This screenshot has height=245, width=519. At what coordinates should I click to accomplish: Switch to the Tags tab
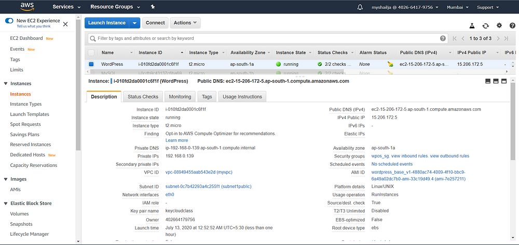coord(207,97)
